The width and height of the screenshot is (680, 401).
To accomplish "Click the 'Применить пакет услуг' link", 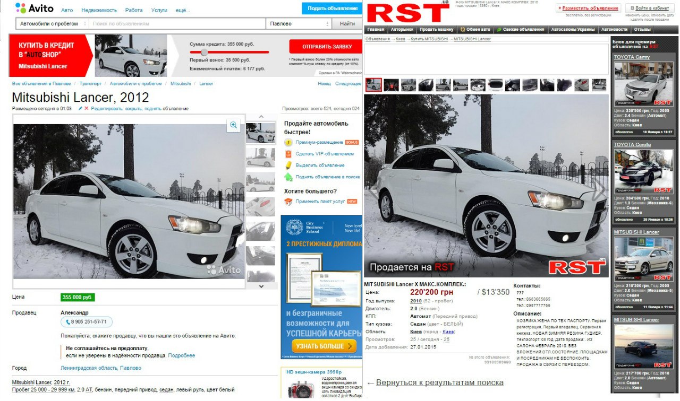I will pyautogui.click(x=320, y=202).
